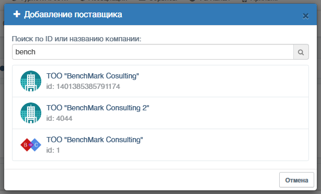
Task: Cancel with the Отмена button
Action: 296,180
